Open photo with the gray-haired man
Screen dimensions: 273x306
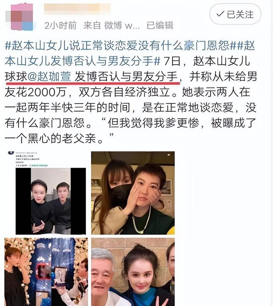133,272
